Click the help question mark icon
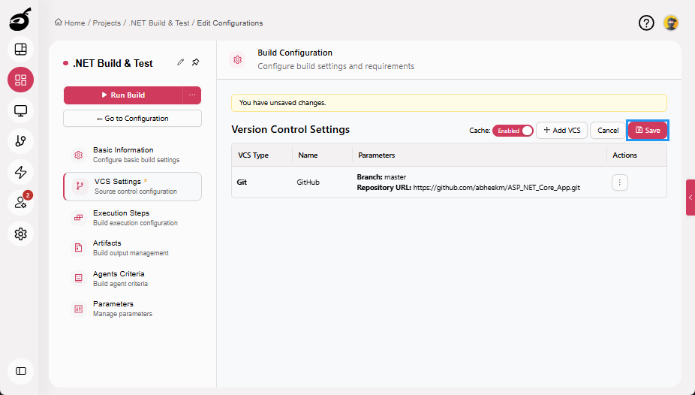Viewport: 695px width, 395px height. point(646,23)
